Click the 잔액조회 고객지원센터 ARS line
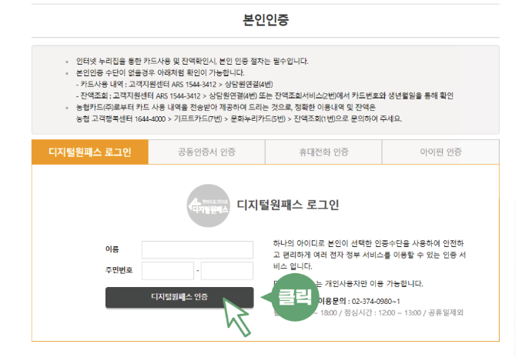 (264, 95)
